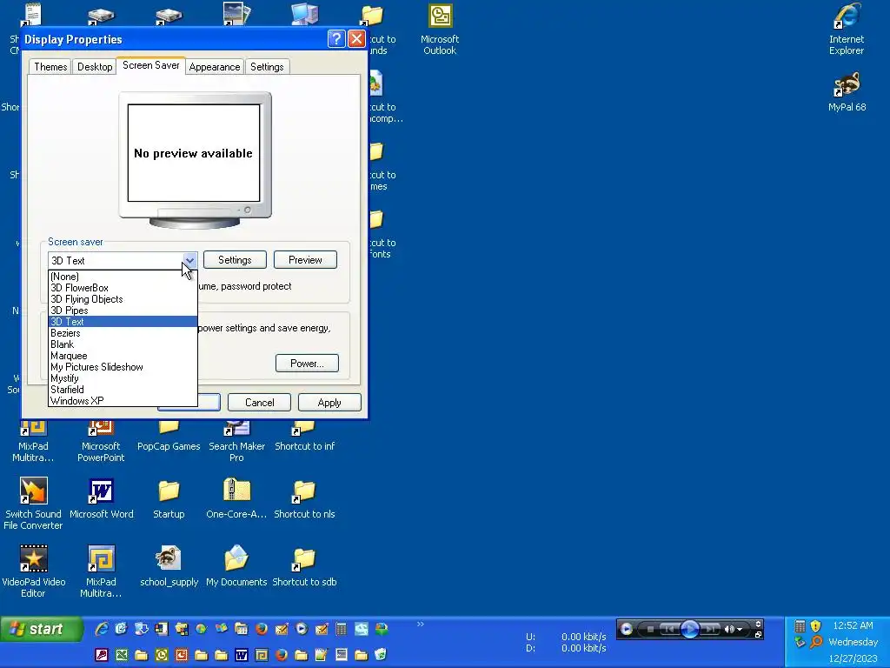Open Shortcut to sdb folder
This screenshot has height=668, width=890.
pyautogui.click(x=304, y=565)
